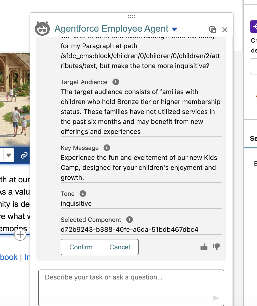Pop out the agent panel window icon

(212, 30)
